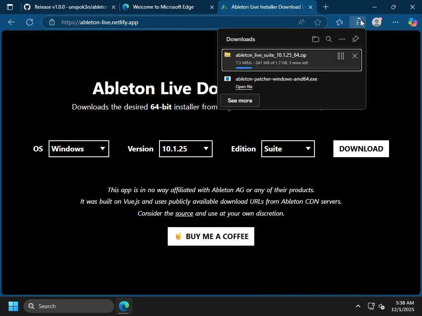Click See more in Downloads panel
This screenshot has width=422, height=316.
pos(240,100)
